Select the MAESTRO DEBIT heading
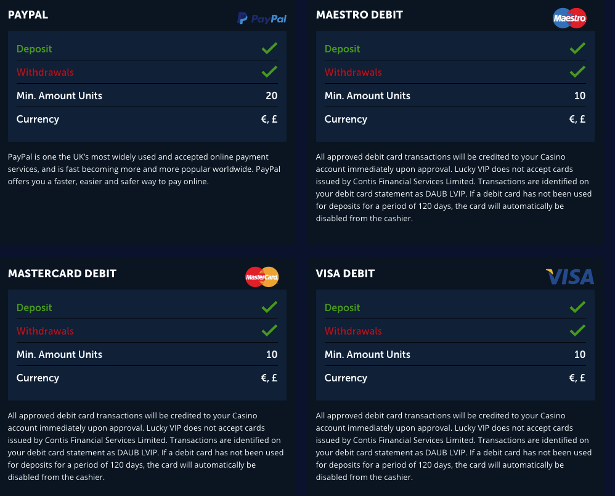This screenshot has height=496, width=615. 359,15
